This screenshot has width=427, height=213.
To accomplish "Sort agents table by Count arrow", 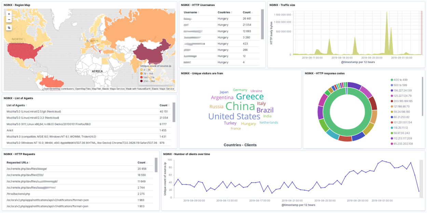I will click(169, 106).
